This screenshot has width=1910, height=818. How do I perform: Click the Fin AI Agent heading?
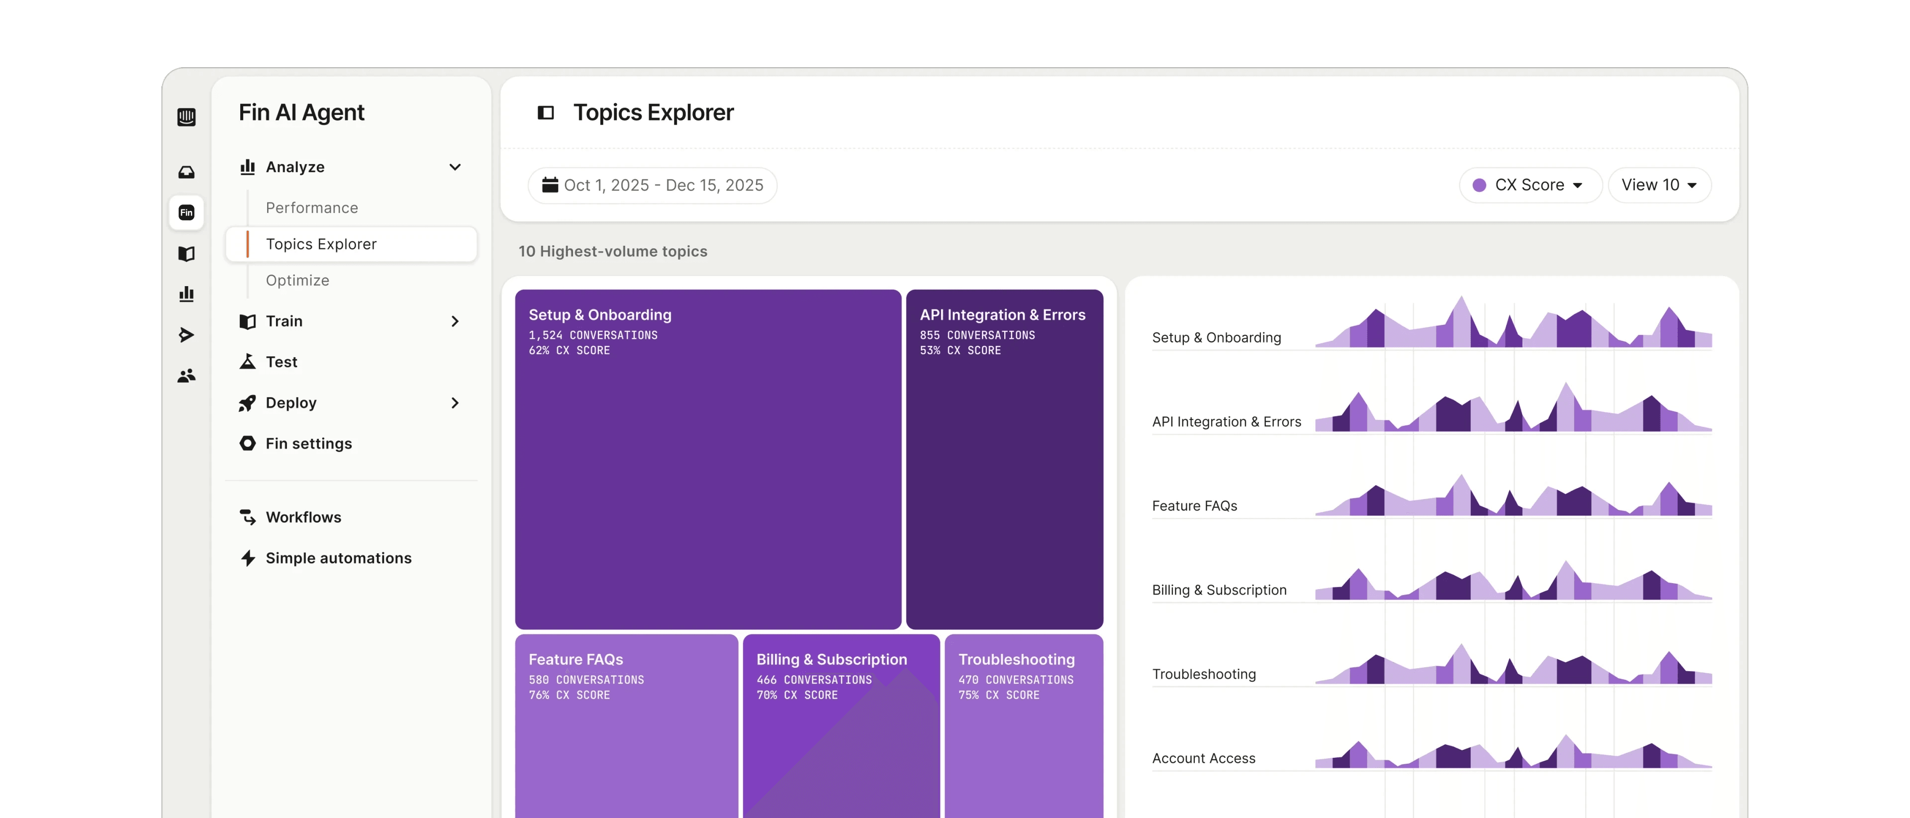pyautogui.click(x=301, y=113)
